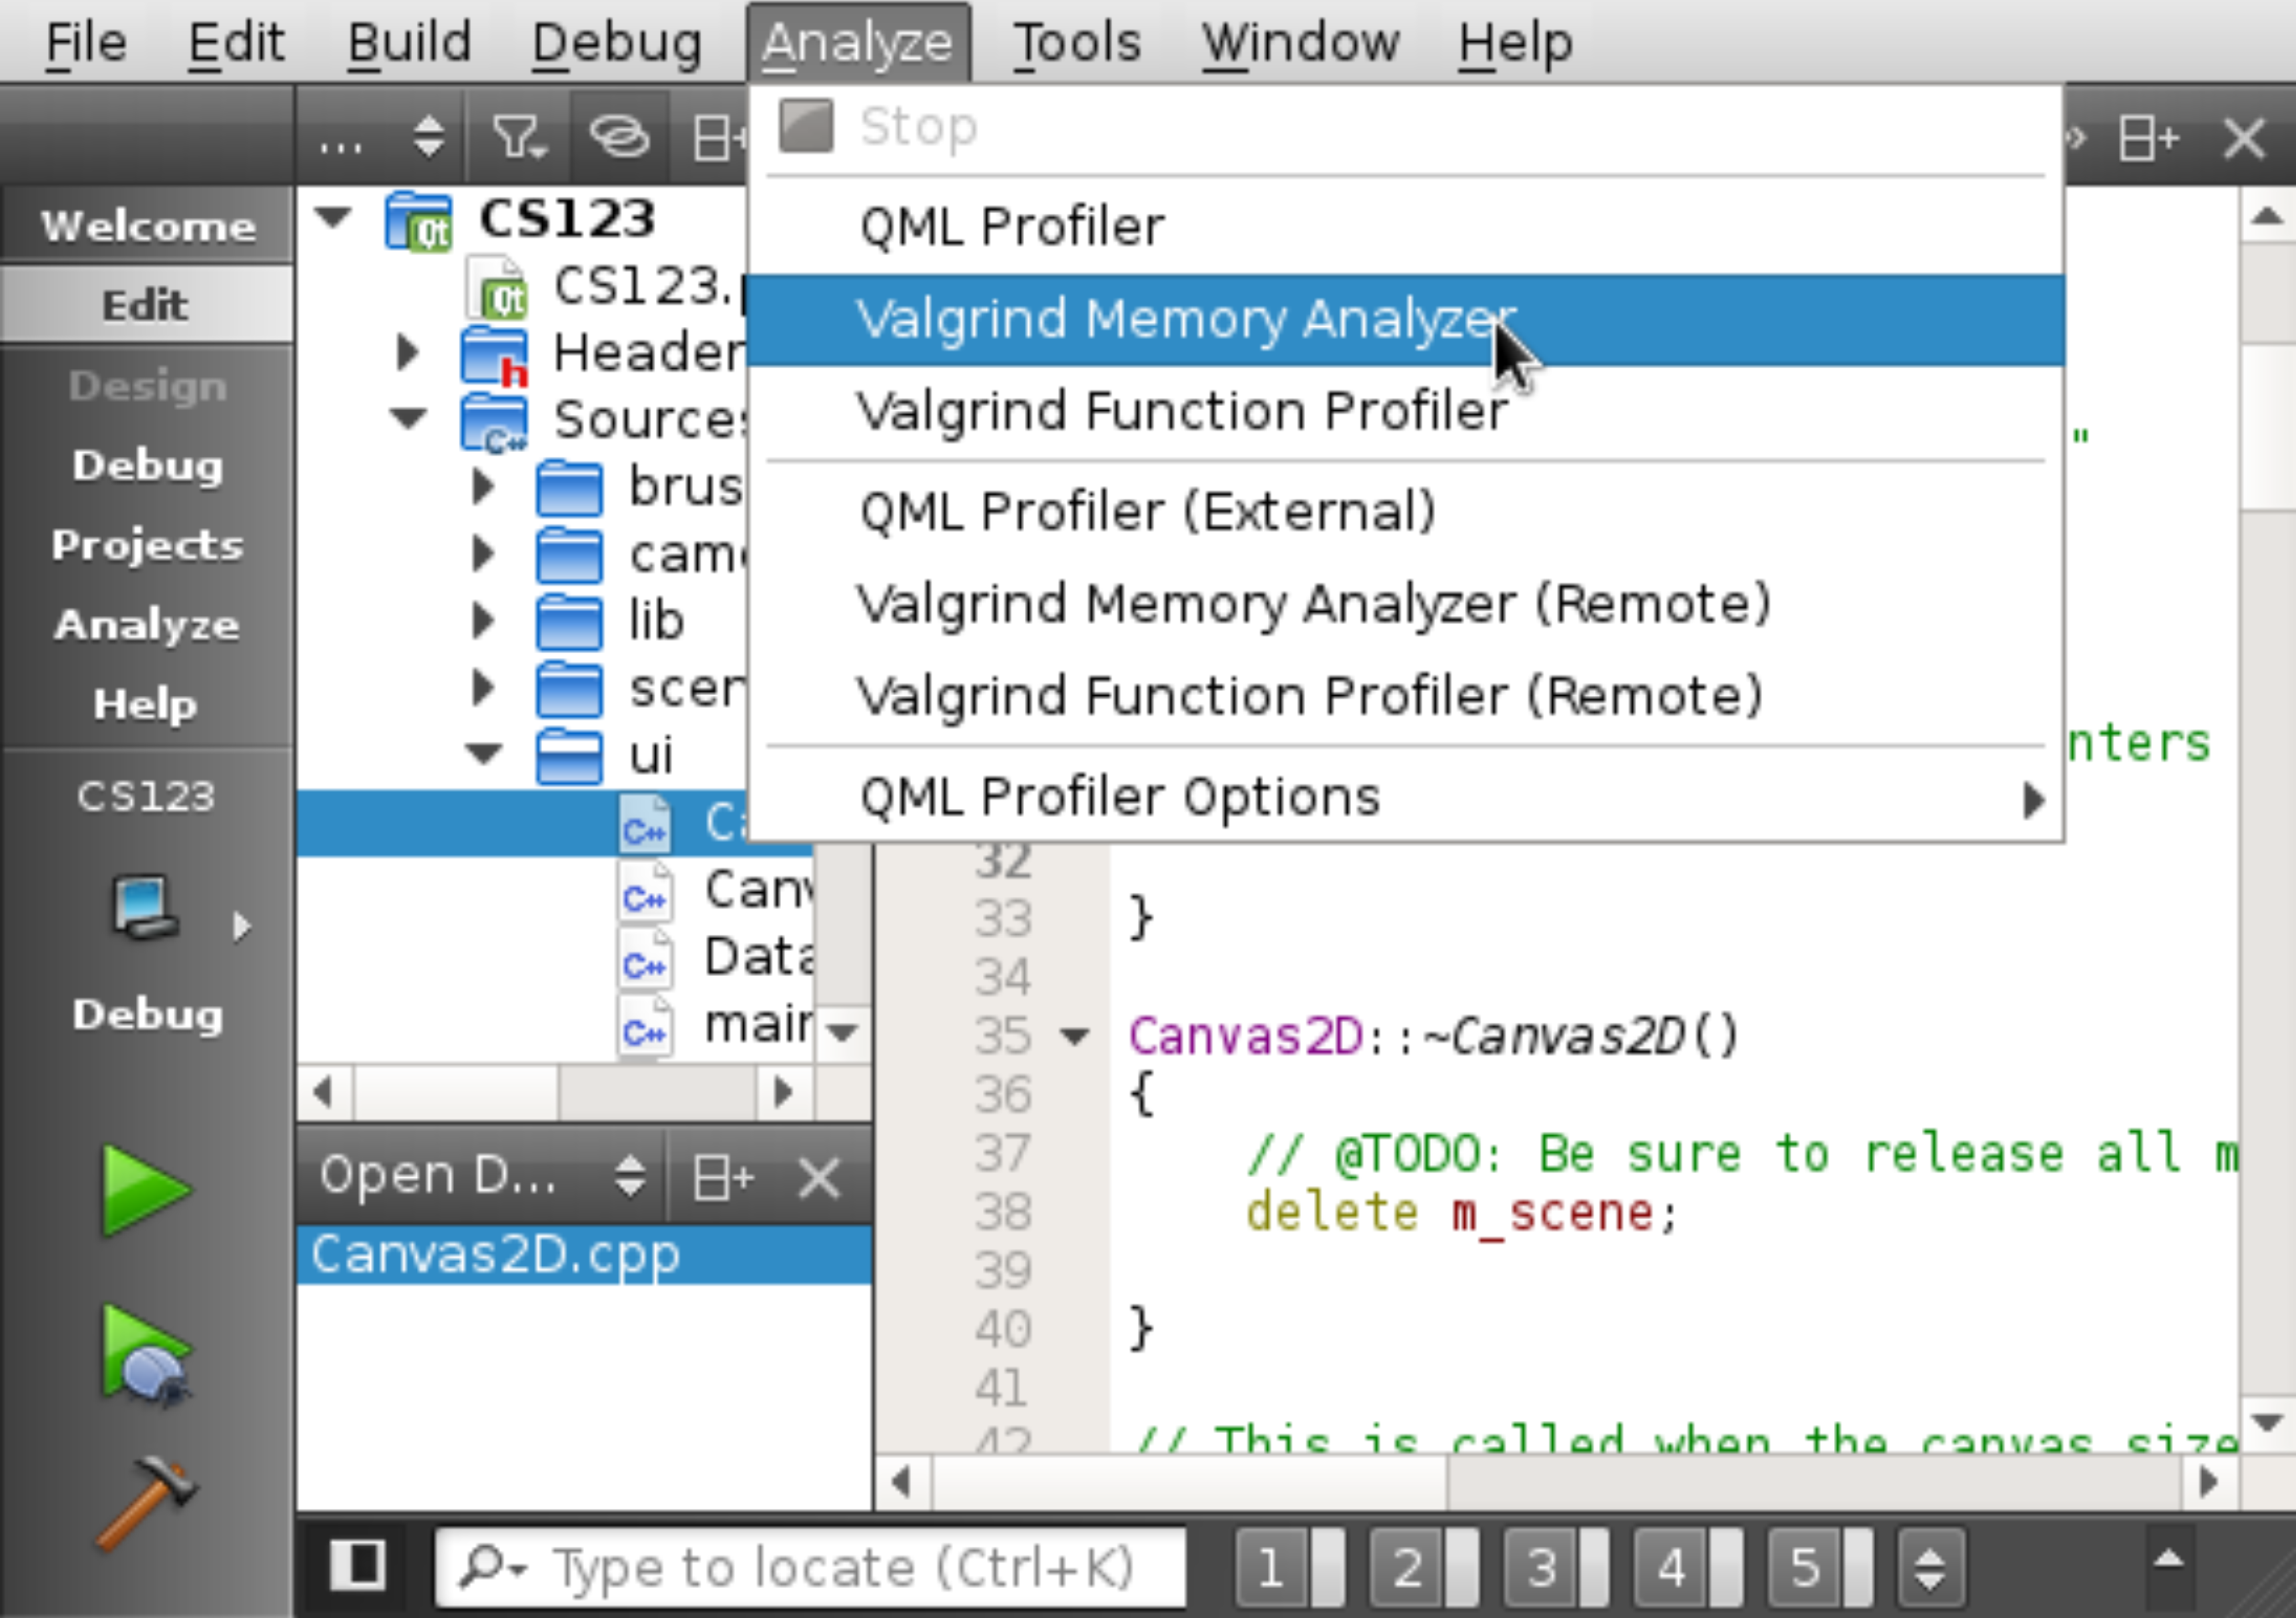Open the locator magnifier filter dropdown
The width and height of the screenshot is (2296, 1618).
[x=491, y=1567]
